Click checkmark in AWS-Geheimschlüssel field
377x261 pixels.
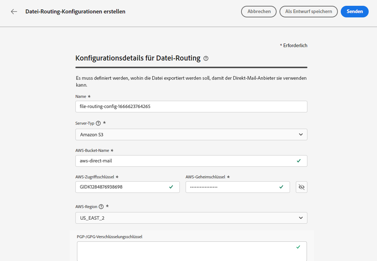[281, 187]
